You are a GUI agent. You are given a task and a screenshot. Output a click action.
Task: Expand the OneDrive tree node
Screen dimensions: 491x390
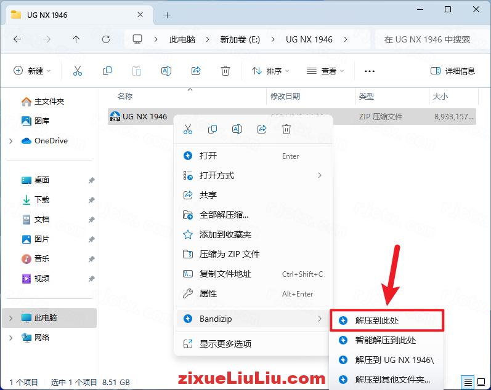[x=11, y=141]
